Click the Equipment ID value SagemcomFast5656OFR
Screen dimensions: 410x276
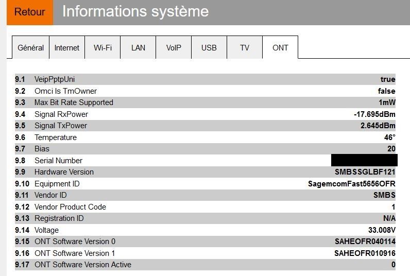(x=351, y=184)
